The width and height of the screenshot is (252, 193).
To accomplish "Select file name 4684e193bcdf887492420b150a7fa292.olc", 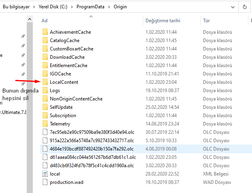I will click(92, 149).
